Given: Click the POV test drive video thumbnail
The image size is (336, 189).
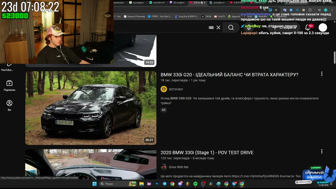Looking at the screenshot, I should [91, 164].
